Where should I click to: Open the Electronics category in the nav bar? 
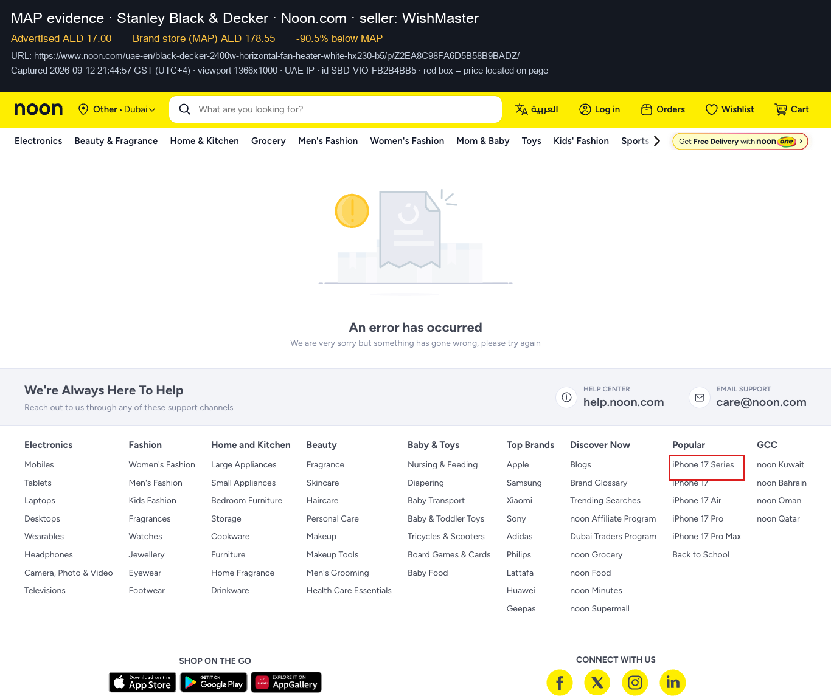(x=38, y=141)
